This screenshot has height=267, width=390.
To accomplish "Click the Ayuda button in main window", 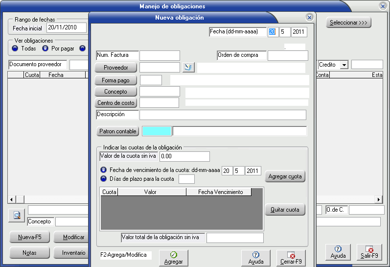I will pyautogui.click(x=338, y=252).
